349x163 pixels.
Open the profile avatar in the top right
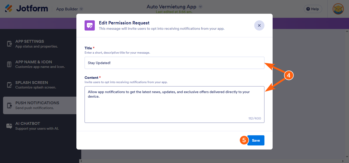338,8
